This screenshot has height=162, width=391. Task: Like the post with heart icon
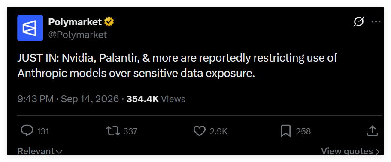point(200,131)
